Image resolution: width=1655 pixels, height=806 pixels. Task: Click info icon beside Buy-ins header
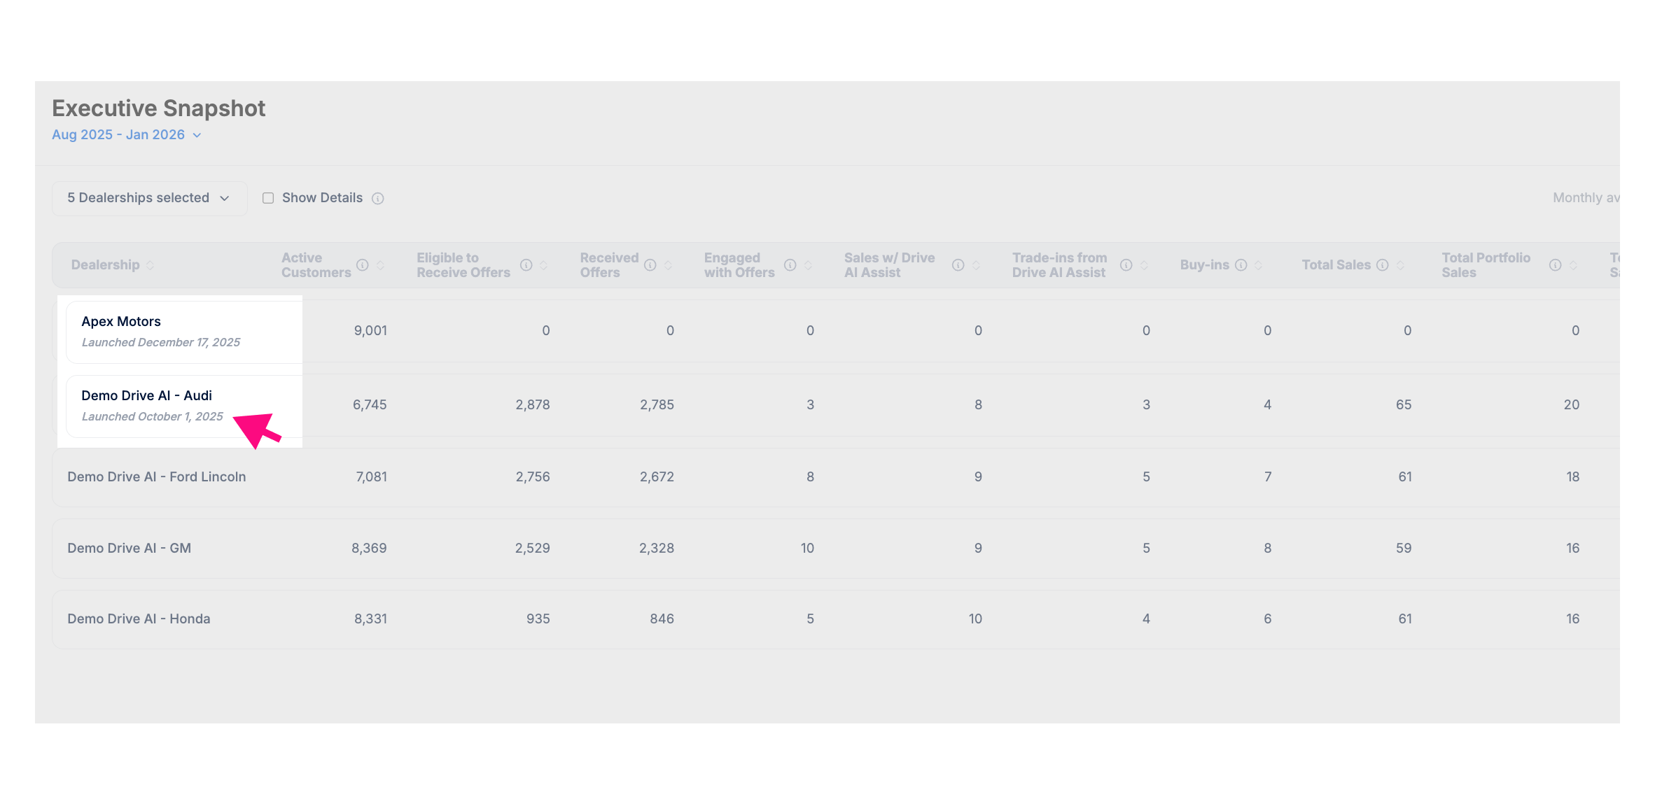pyautogui.click(x=1241, y=265)
